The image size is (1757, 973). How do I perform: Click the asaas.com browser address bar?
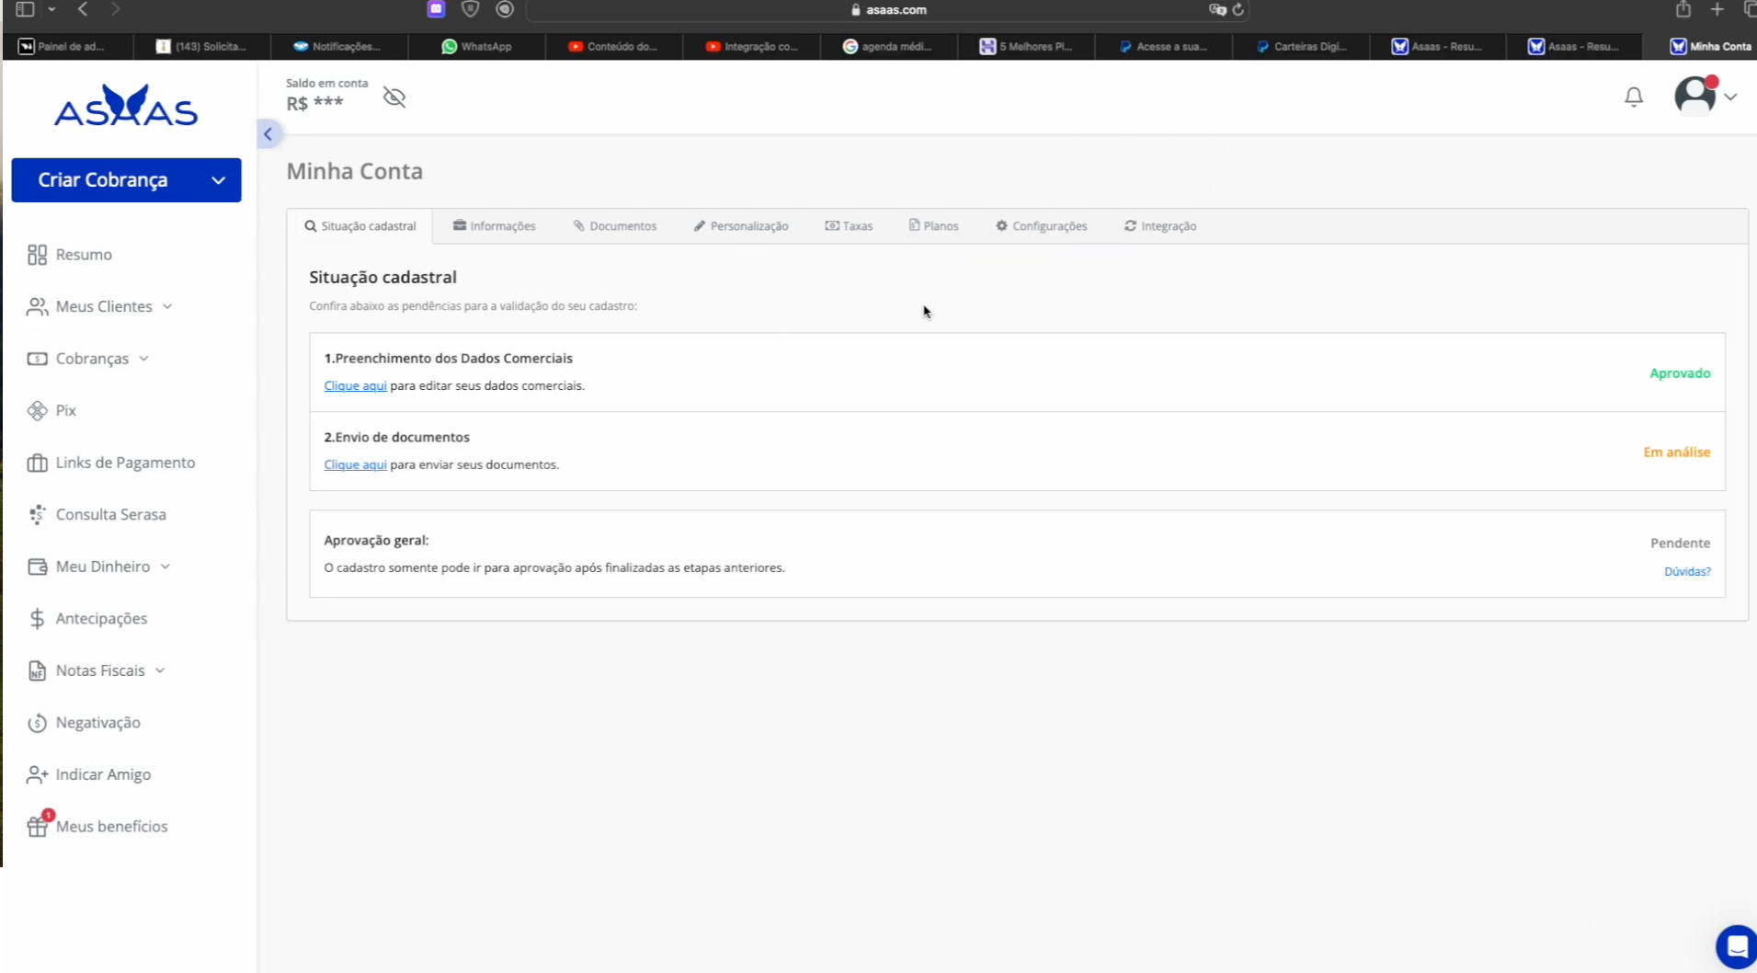coord(887,10)
